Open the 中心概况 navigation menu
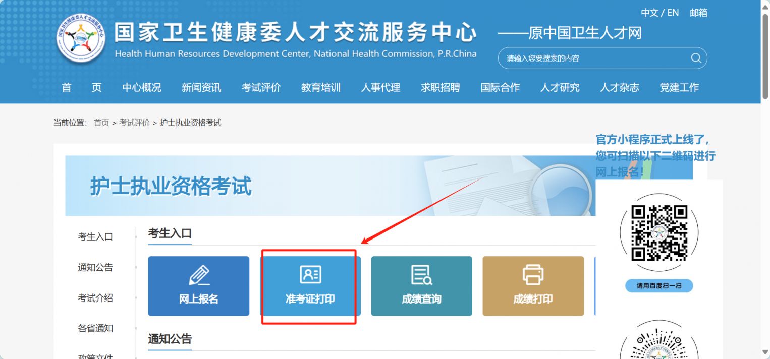The image size is (770, 359). click(142, 87)
